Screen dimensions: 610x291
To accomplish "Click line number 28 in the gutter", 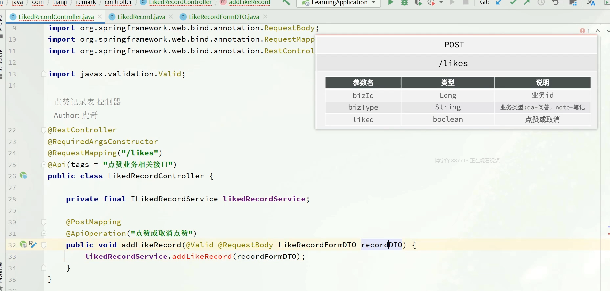I will (x=12, y=199).
